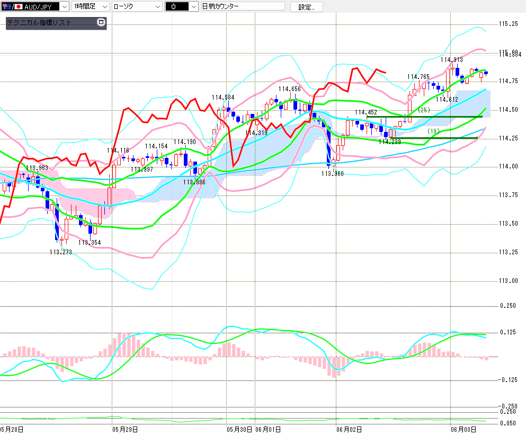Image resolution: width=526 pixels, height=435 pixels.
Task: Open the ローソク chart type dropdown
Action: (x=137, y=6)
